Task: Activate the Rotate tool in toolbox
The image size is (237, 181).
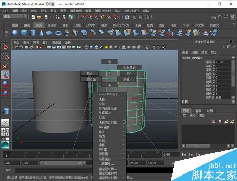Action: pyautogui.click(x=6, y=84)
